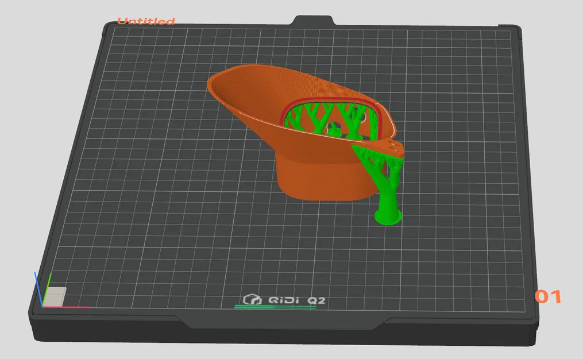
Task: Click the 'Untitled' plate name label
Action: pyautogui.click(x=146, y=21)
